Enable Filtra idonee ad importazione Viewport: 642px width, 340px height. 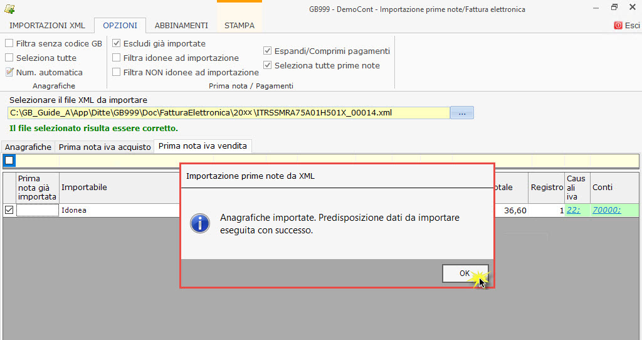[117, 58]
